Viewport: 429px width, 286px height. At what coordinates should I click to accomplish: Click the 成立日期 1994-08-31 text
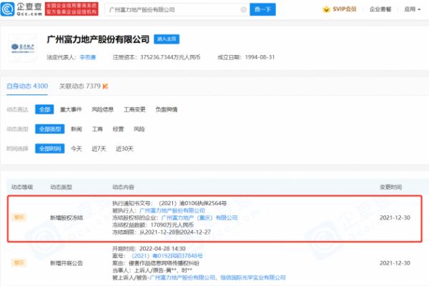[246, 57]
